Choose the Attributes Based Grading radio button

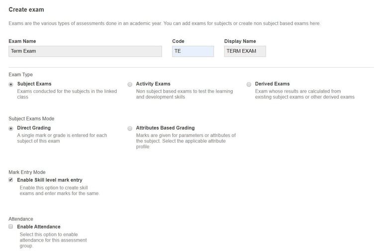(130, 128)
